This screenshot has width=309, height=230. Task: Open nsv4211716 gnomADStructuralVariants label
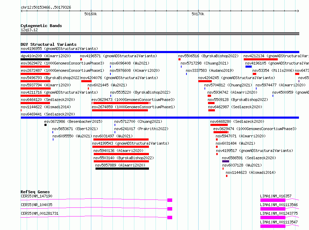59,92
